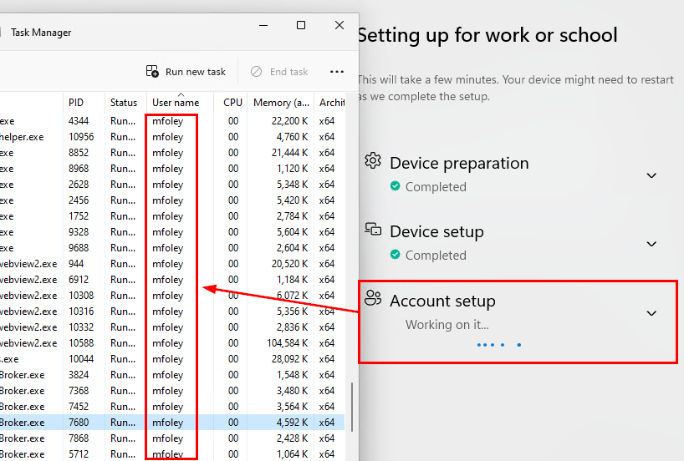Click the Device preparation gear icon
The height and width of the screenshot is (461, 684).
[x=374, y=161]
